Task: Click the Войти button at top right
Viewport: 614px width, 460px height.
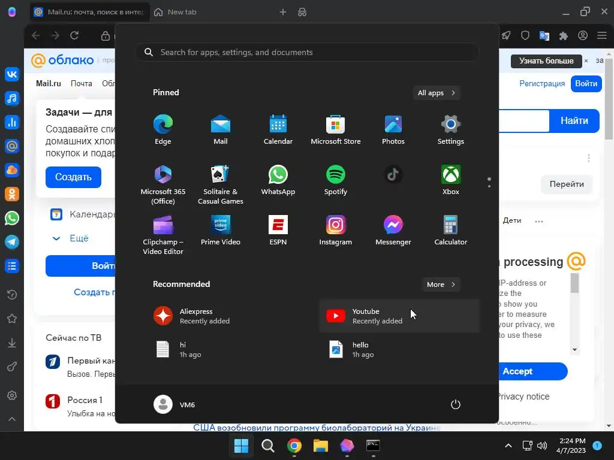Action: pyautogui.click(x=586, y=84)
